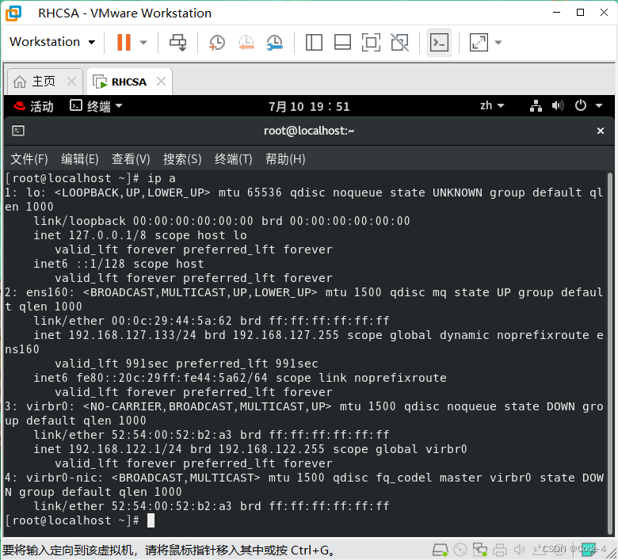The width and height of the screenshot is (618, 560).
Task: Expand the power options arrow next to pause
Action: point(143,42)
